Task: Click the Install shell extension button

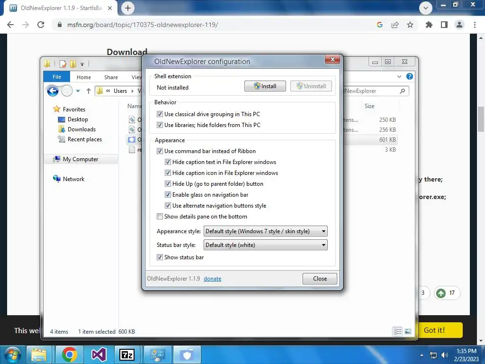Action: point(265,86)
